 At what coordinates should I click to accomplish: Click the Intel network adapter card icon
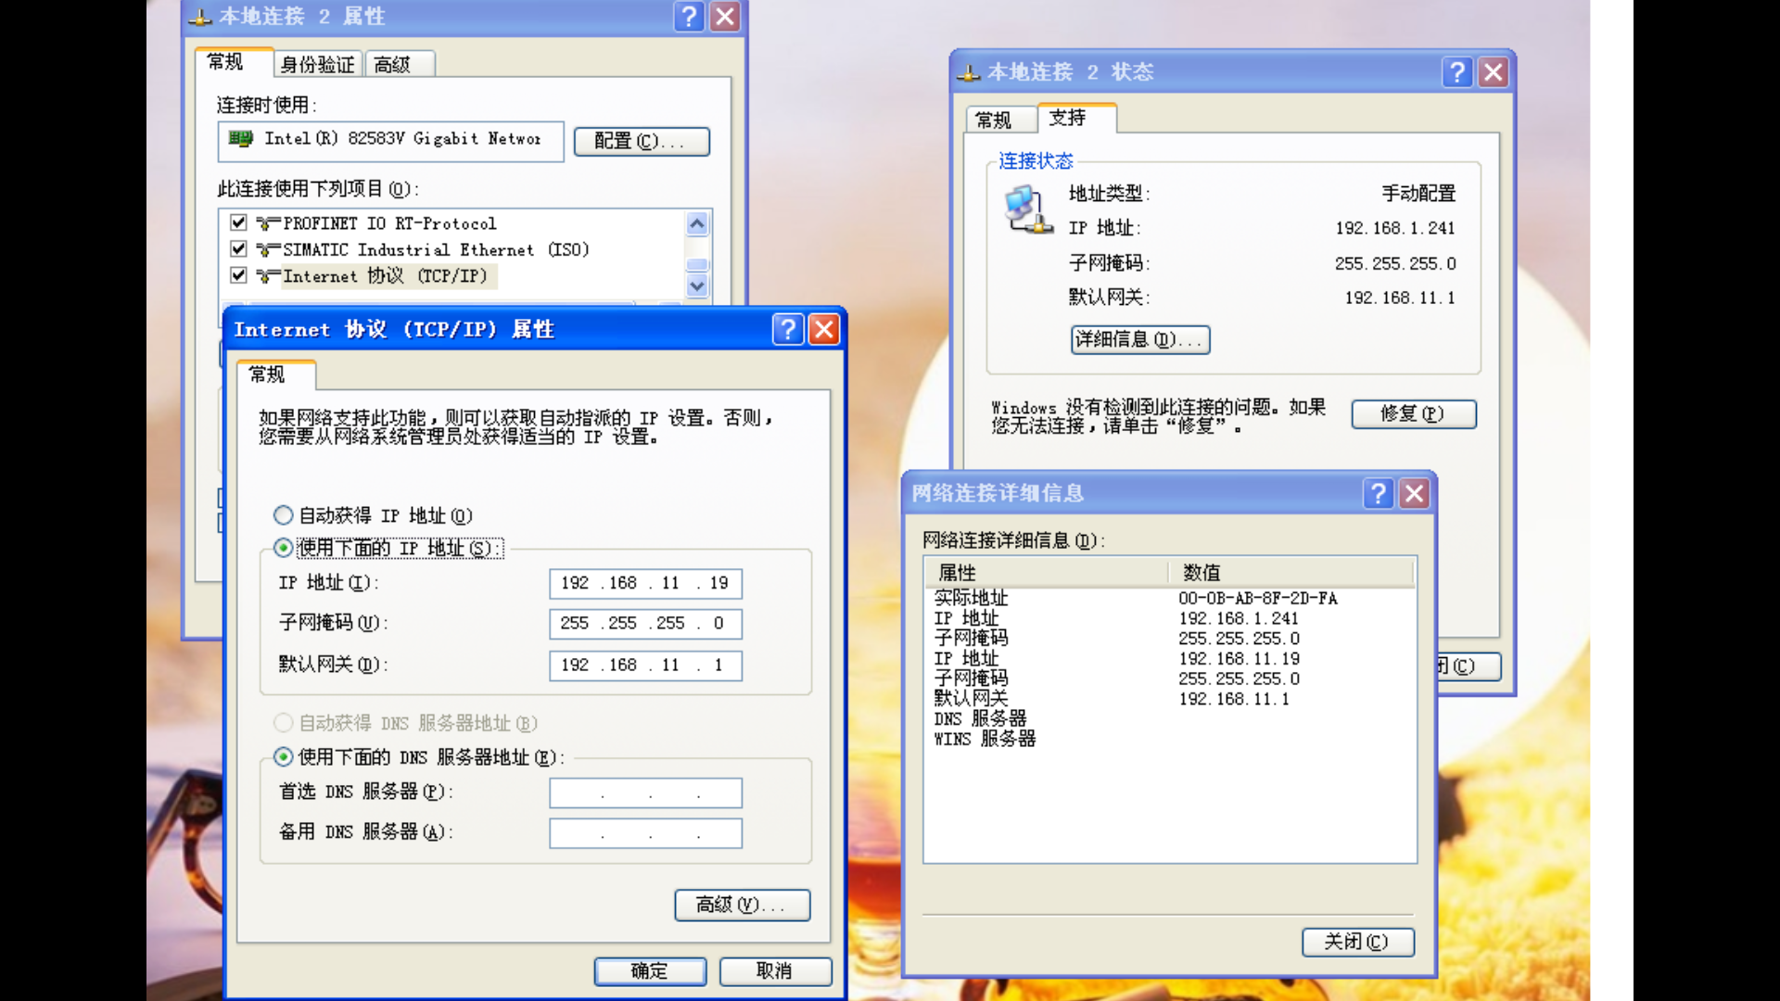(241, 139)
